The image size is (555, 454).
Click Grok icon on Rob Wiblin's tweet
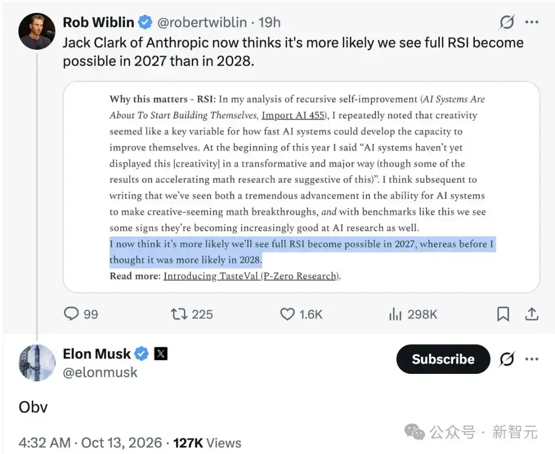(x=507, y=22)
